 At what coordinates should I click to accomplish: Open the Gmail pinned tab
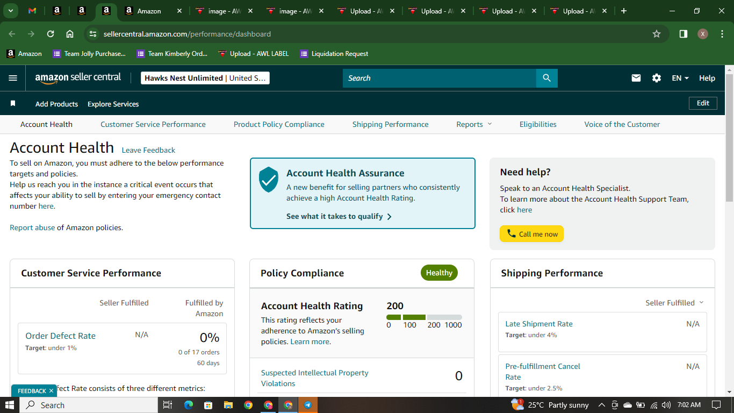click(x=32, y=11)
